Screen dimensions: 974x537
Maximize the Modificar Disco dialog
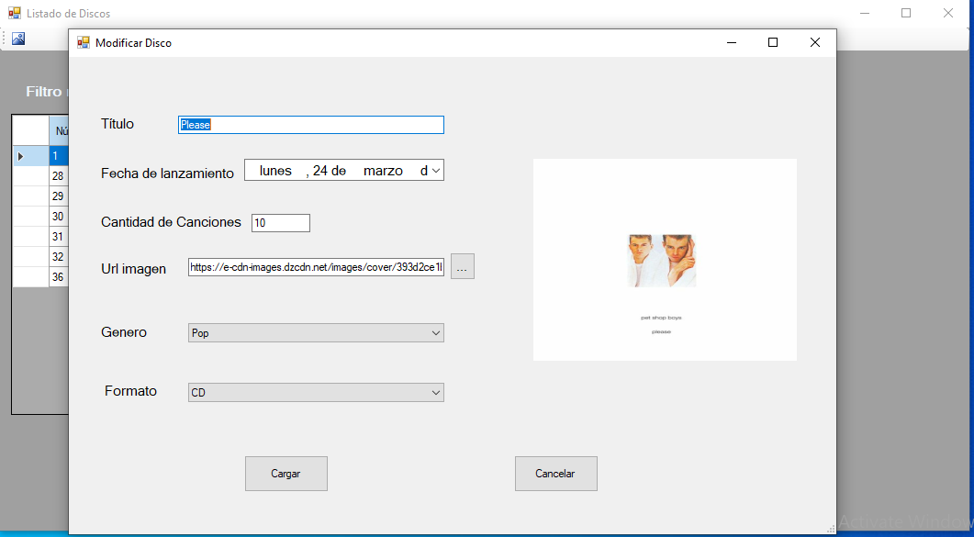(x=773, y=42)
